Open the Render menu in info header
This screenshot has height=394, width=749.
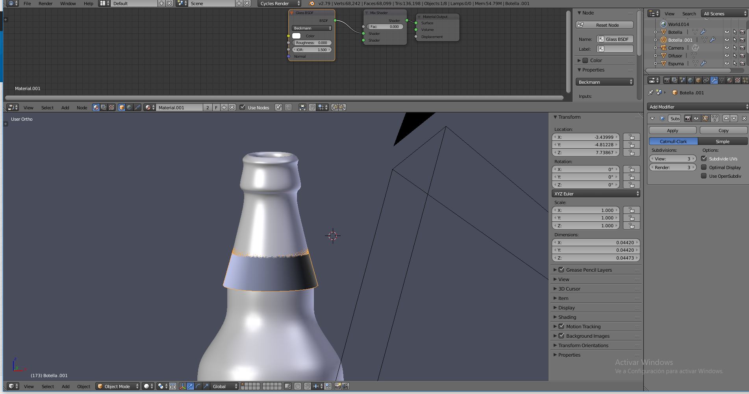tap(45, 3)
